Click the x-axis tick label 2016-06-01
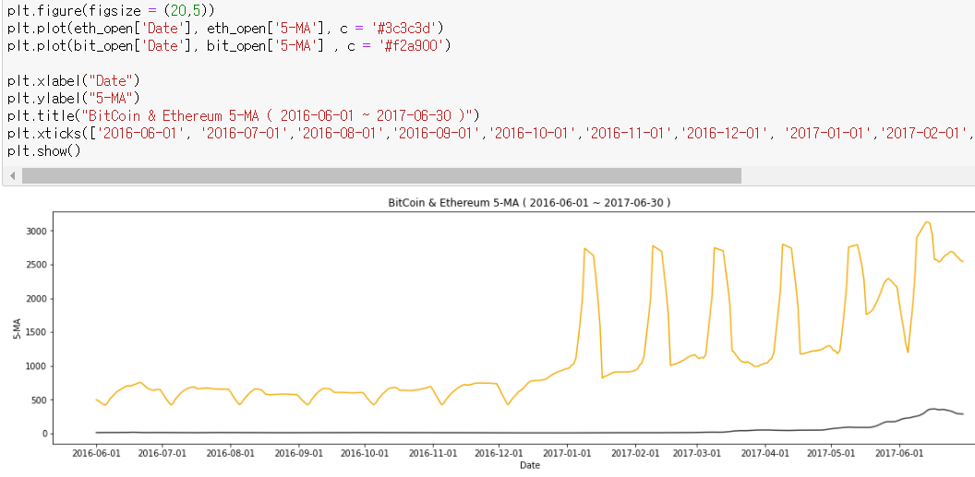This screenshot has height=477, width=975. 96,453
